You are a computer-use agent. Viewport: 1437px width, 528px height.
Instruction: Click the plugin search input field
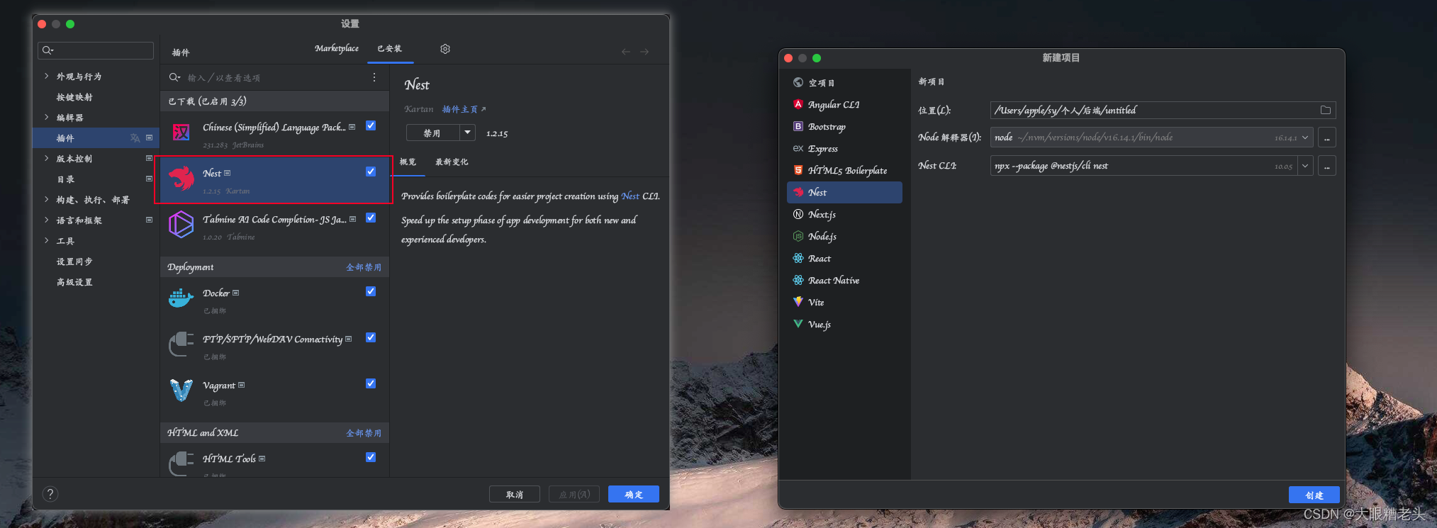(x=273, y=77)
